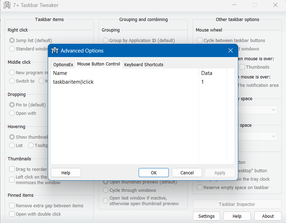This screenshot has width=286, height=223.
Task: Toggle the Thumbnails mouse wheel checkbox
Action: (242, 67)
